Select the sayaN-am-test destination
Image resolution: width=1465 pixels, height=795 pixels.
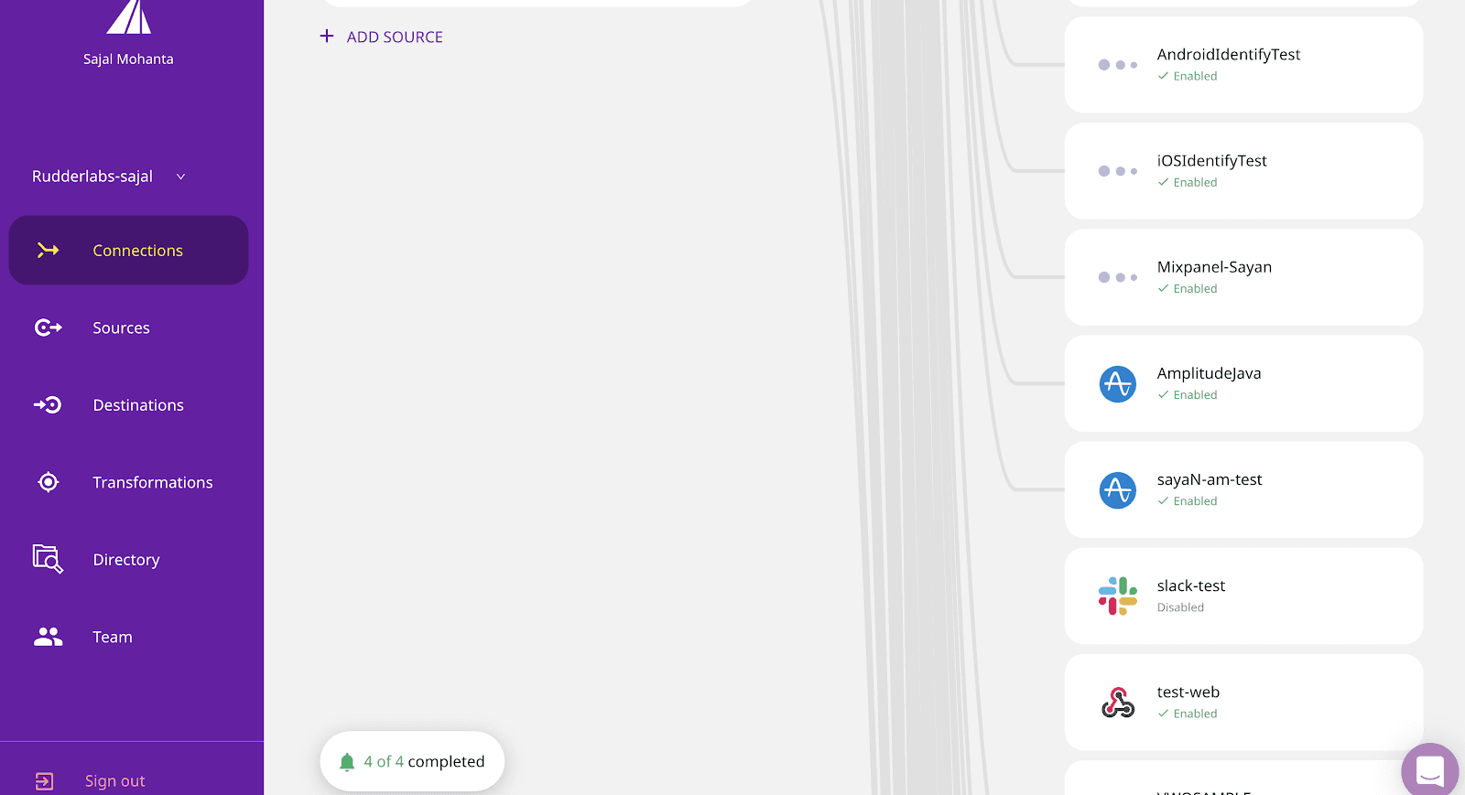1243,489
